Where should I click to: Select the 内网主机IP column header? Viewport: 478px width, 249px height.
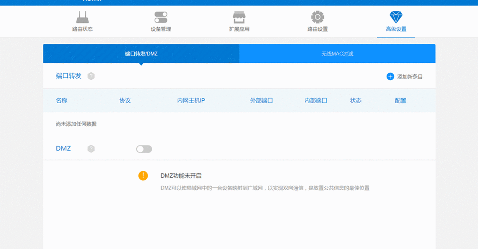coord(191,101)
